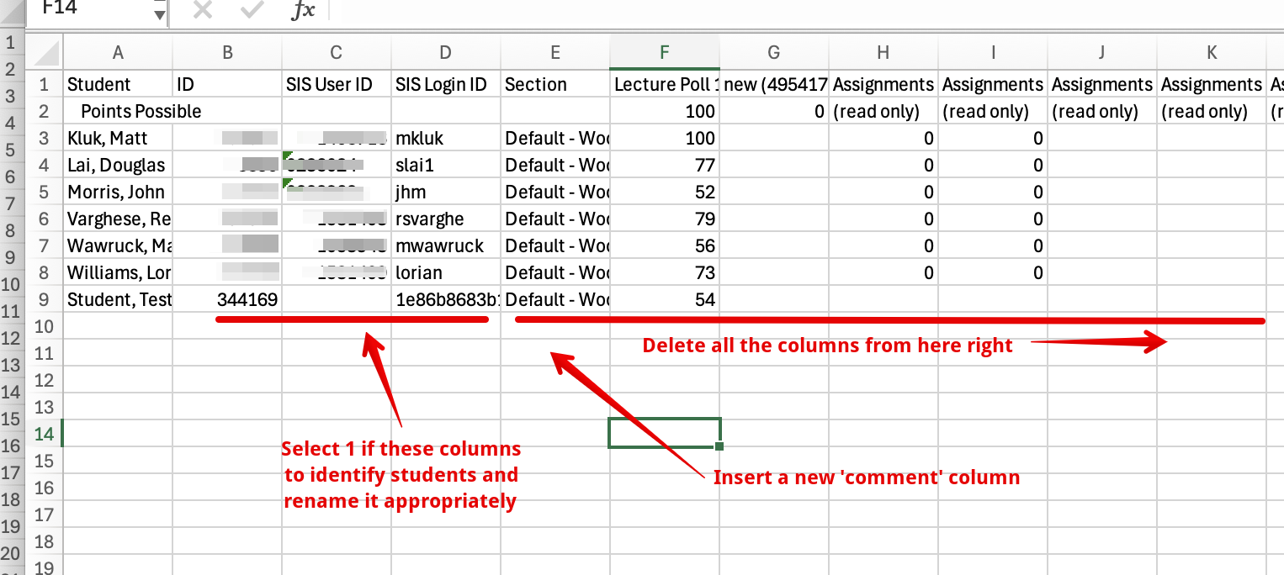Click the Enter checkmark icon in formula bar
This screenshot has height=575, width=1284.
252,10
